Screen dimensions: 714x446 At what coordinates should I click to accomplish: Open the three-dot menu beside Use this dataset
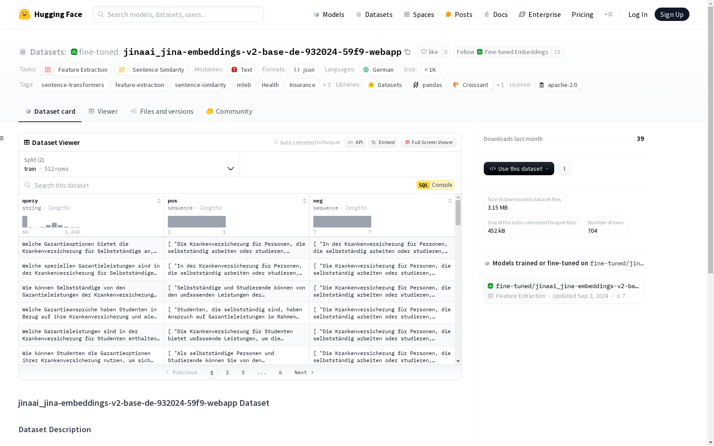point(565,169)
